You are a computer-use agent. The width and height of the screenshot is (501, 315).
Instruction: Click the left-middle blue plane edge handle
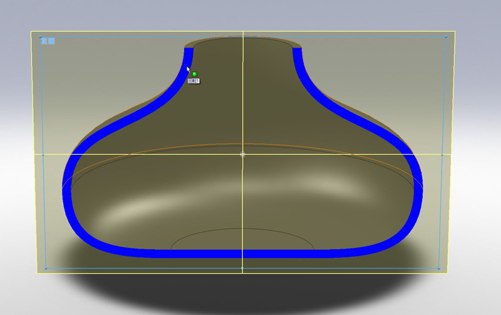(43, 154)
